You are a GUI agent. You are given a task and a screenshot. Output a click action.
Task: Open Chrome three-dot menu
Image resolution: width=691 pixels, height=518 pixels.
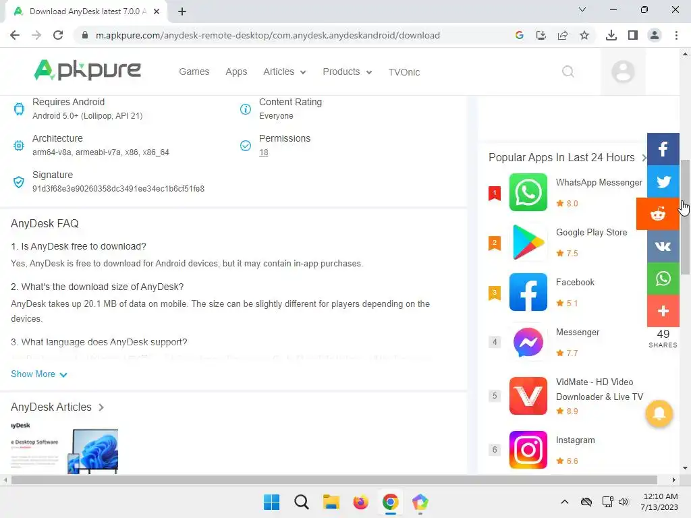[x=676, y=35]
